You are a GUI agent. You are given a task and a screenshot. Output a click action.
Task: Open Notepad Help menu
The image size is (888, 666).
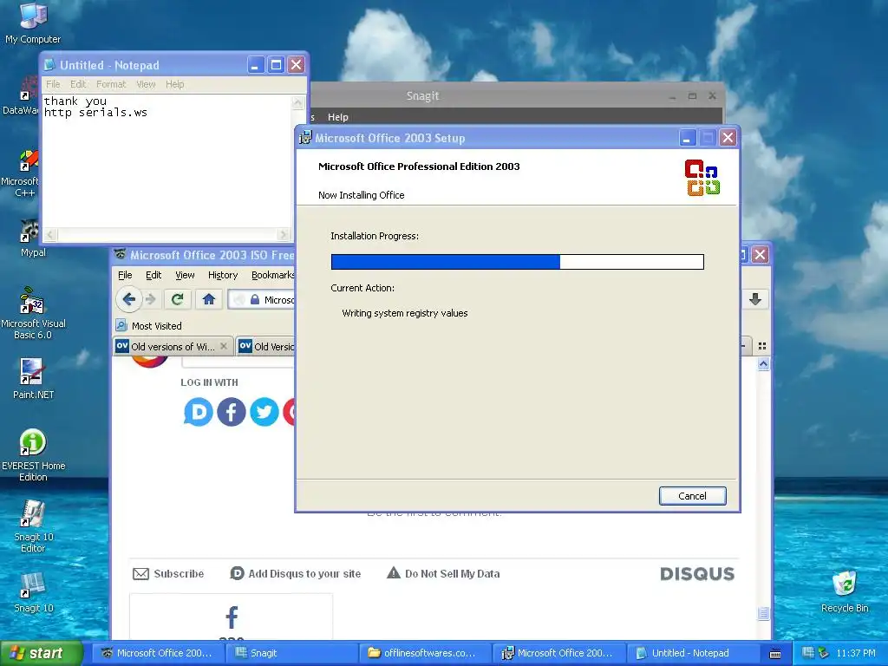click(x=175, y=84)
